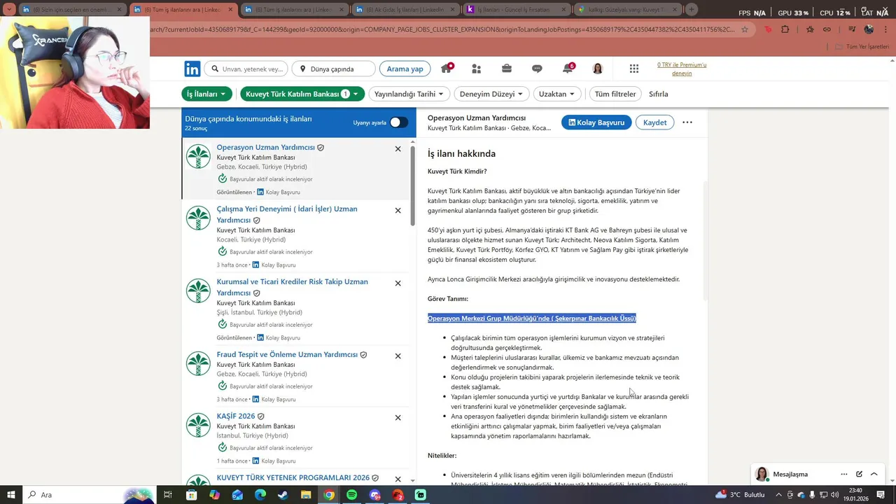Dismiss the KAŞİF 2026 listing
Viewport: 896px width, 504px height.
click(398, 417)
